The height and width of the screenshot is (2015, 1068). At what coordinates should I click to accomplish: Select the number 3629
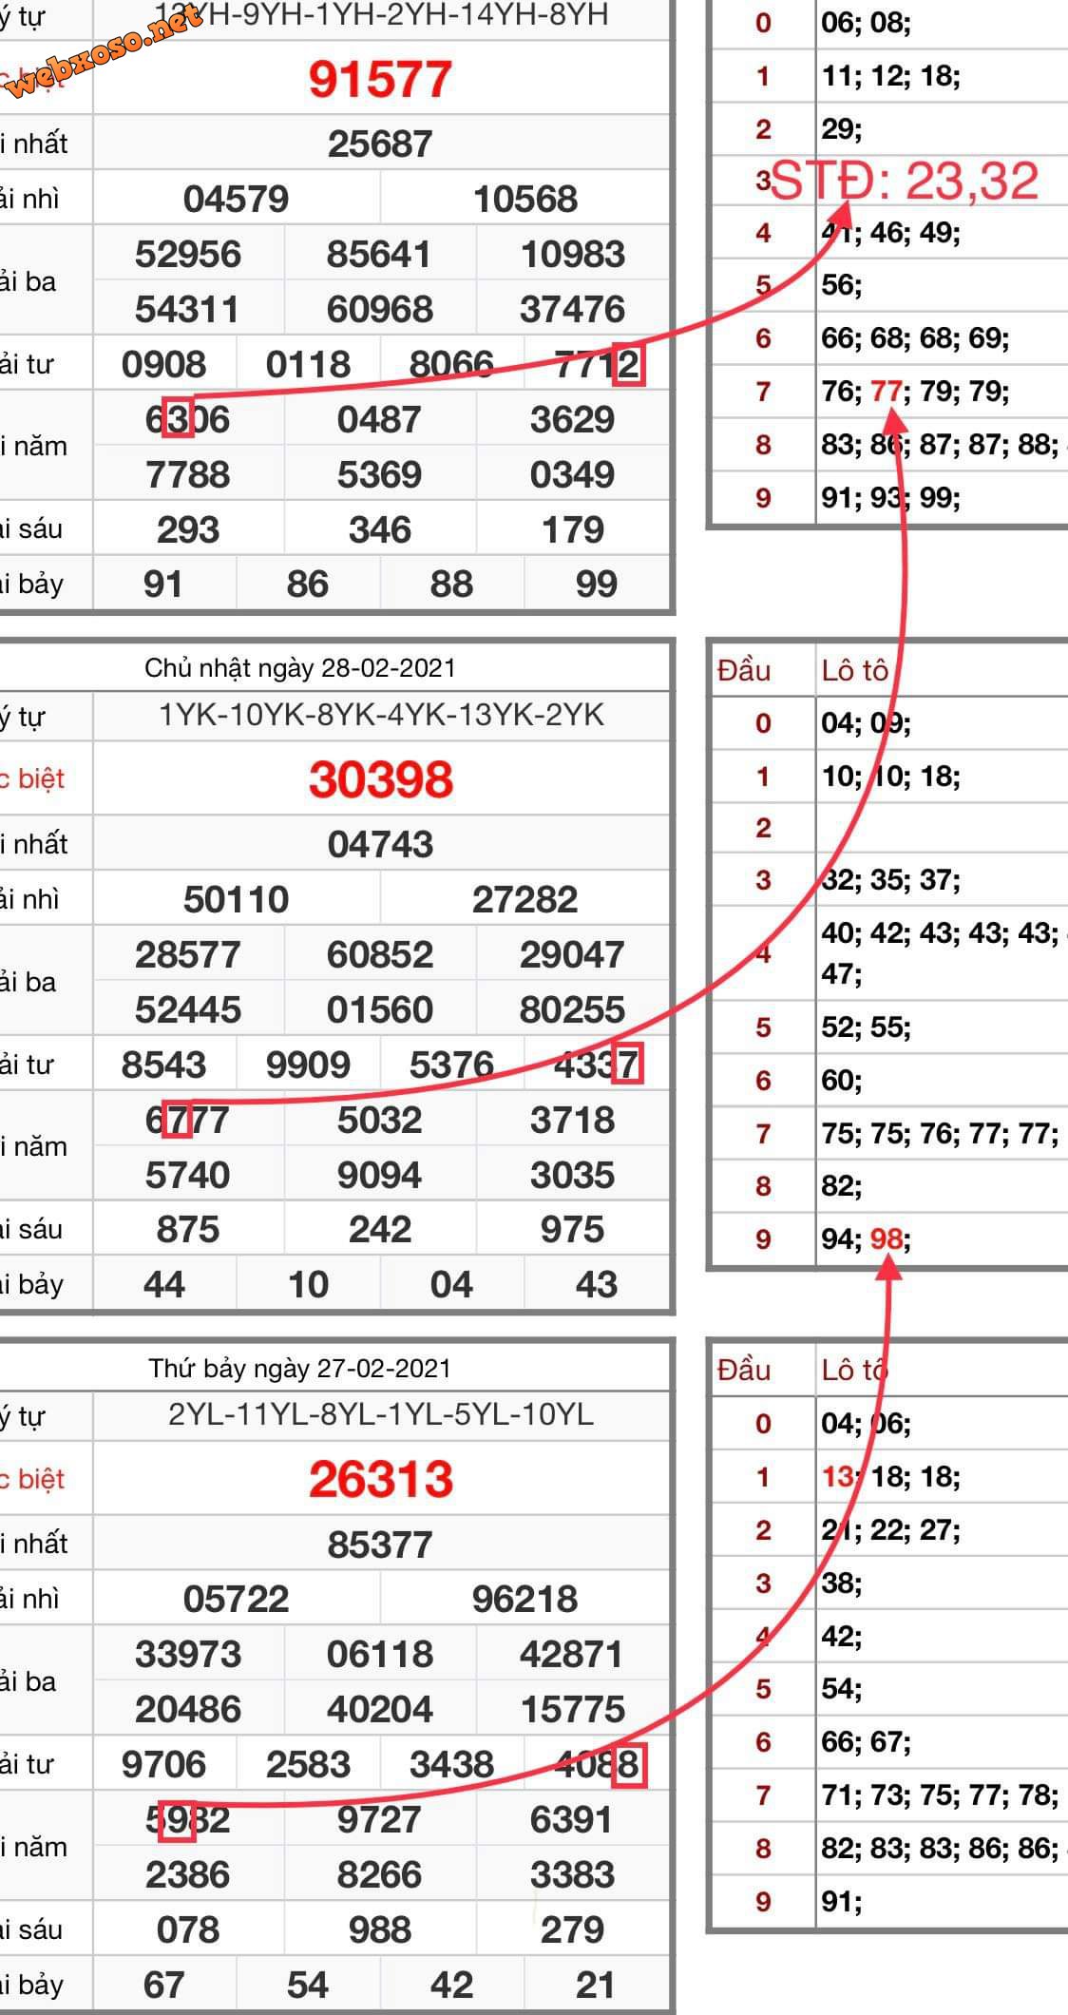point(573,420)
